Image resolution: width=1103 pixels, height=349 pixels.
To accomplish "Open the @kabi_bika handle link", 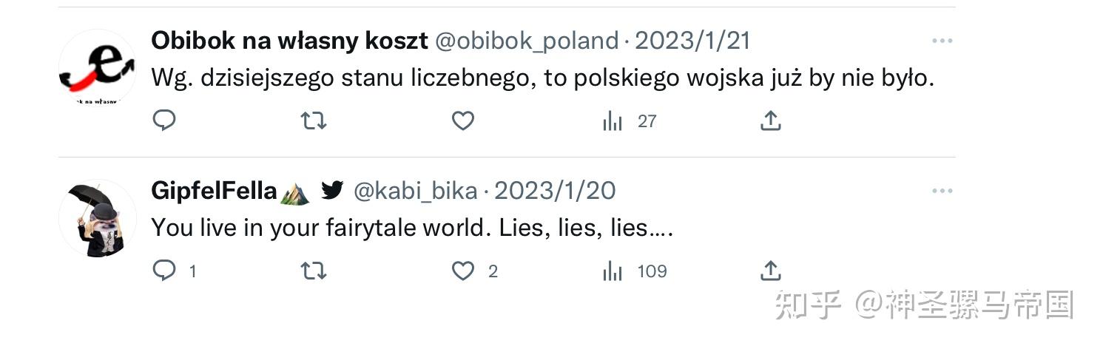I will click(x=416, y=192).
